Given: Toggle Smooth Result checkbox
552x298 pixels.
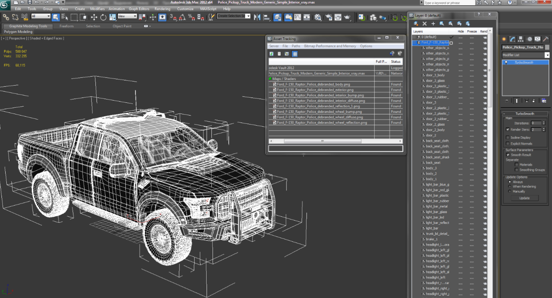Looking at the screenshot, I should pyautogui.click(x=508, y=155).
